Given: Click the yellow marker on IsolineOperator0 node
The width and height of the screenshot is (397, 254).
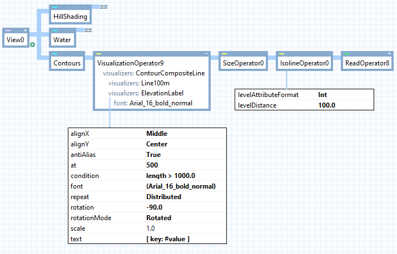Looking at the screenshot, I should [x=281, y=54].
